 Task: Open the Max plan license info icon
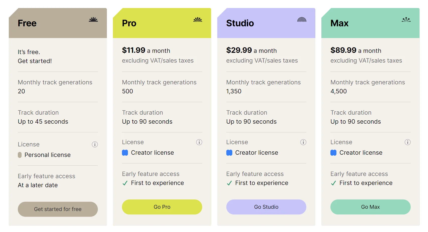[x=408, y=142]
